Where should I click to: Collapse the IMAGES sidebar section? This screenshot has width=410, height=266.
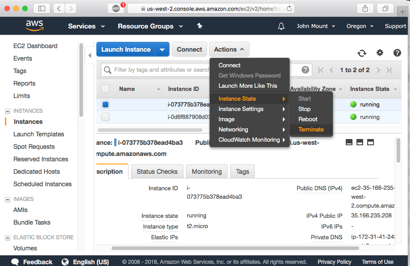tap(8, 200)
